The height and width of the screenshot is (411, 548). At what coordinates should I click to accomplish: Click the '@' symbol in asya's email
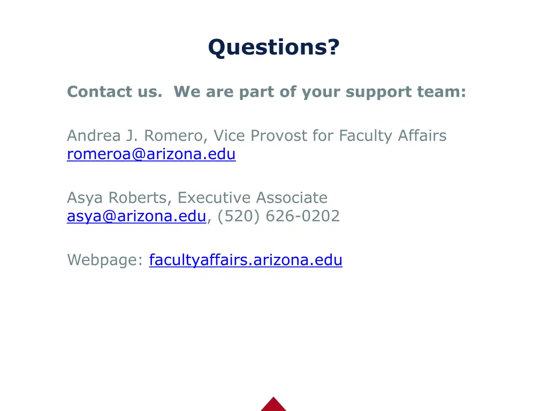pyautogui.click(x=109, y=216)
